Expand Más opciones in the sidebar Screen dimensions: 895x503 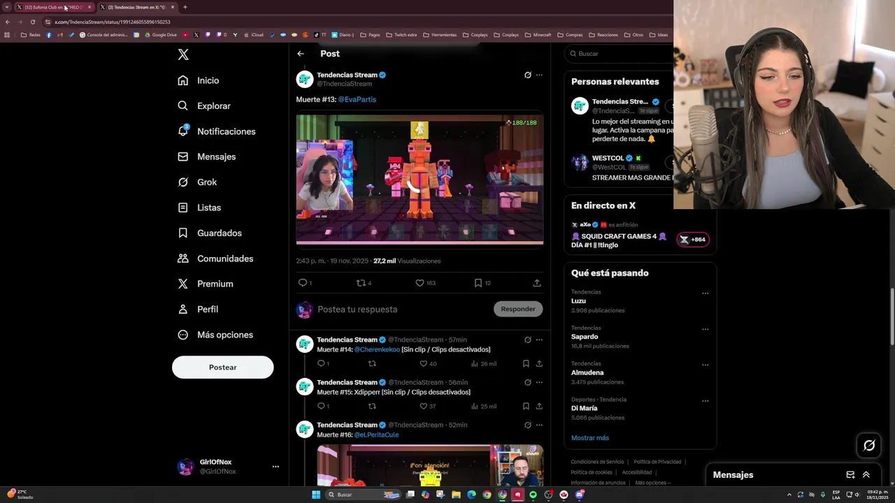(215, 335)
